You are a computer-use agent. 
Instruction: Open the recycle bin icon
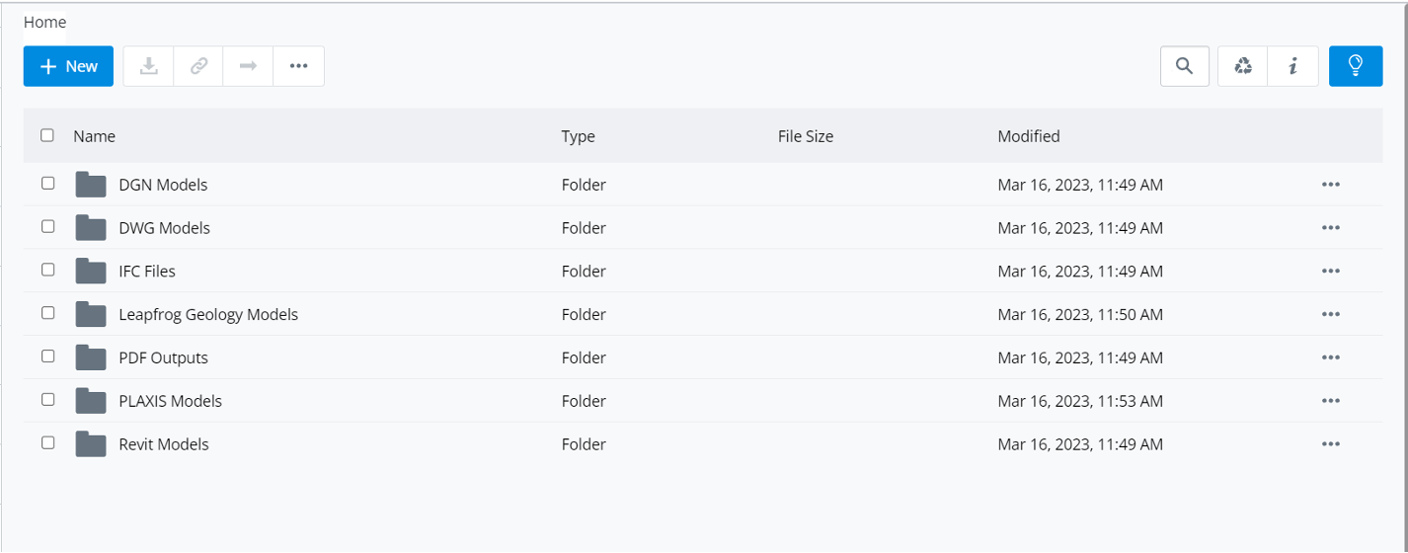(1243, 66)
